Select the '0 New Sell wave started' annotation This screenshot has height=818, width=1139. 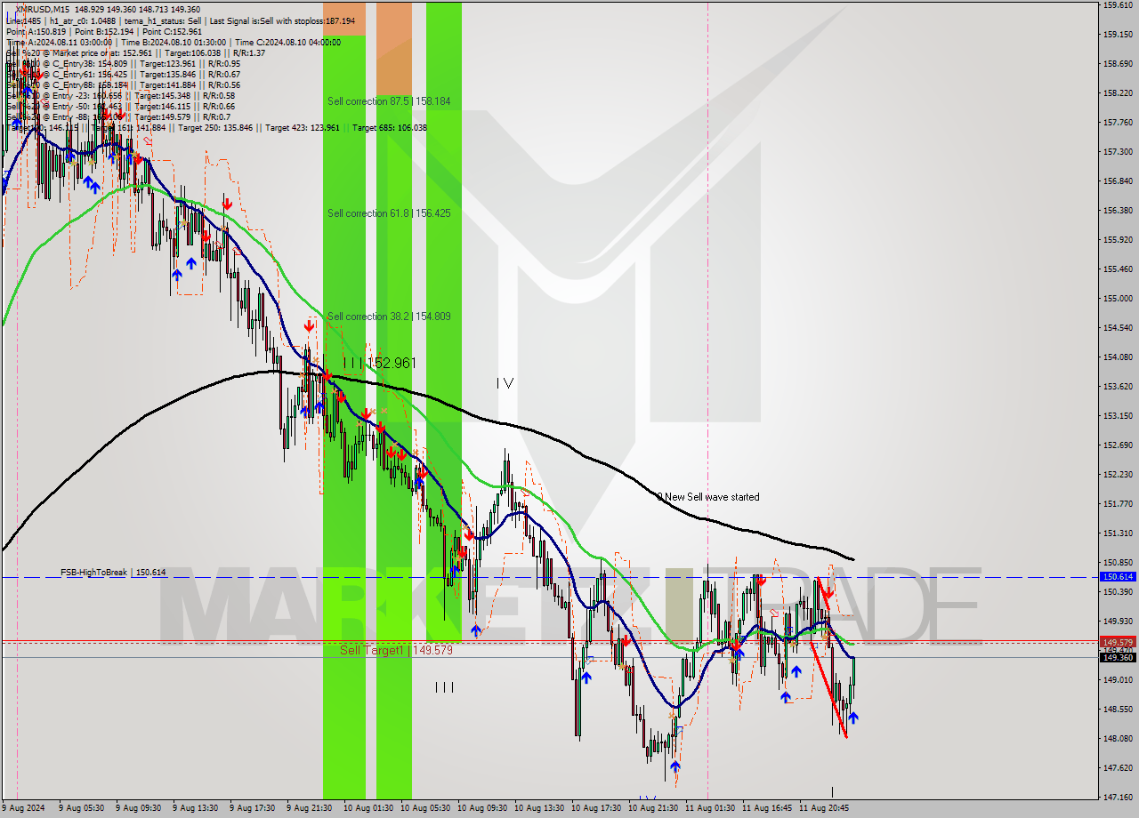click(x=708, y=497)
